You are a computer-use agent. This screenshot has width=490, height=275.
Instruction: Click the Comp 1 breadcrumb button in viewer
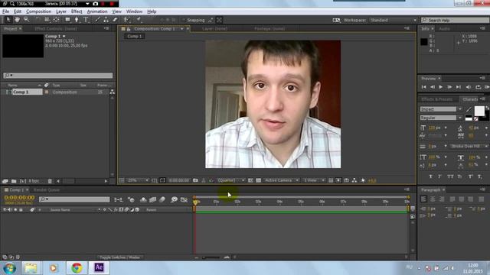[135, 36]
